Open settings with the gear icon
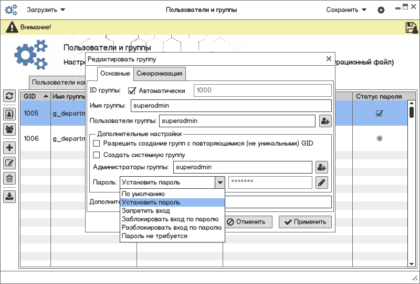Viewport: 420px width, 284px height. [381, 10]
